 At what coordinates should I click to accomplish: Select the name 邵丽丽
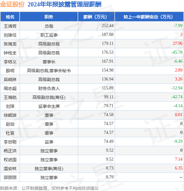coord(10,177)
